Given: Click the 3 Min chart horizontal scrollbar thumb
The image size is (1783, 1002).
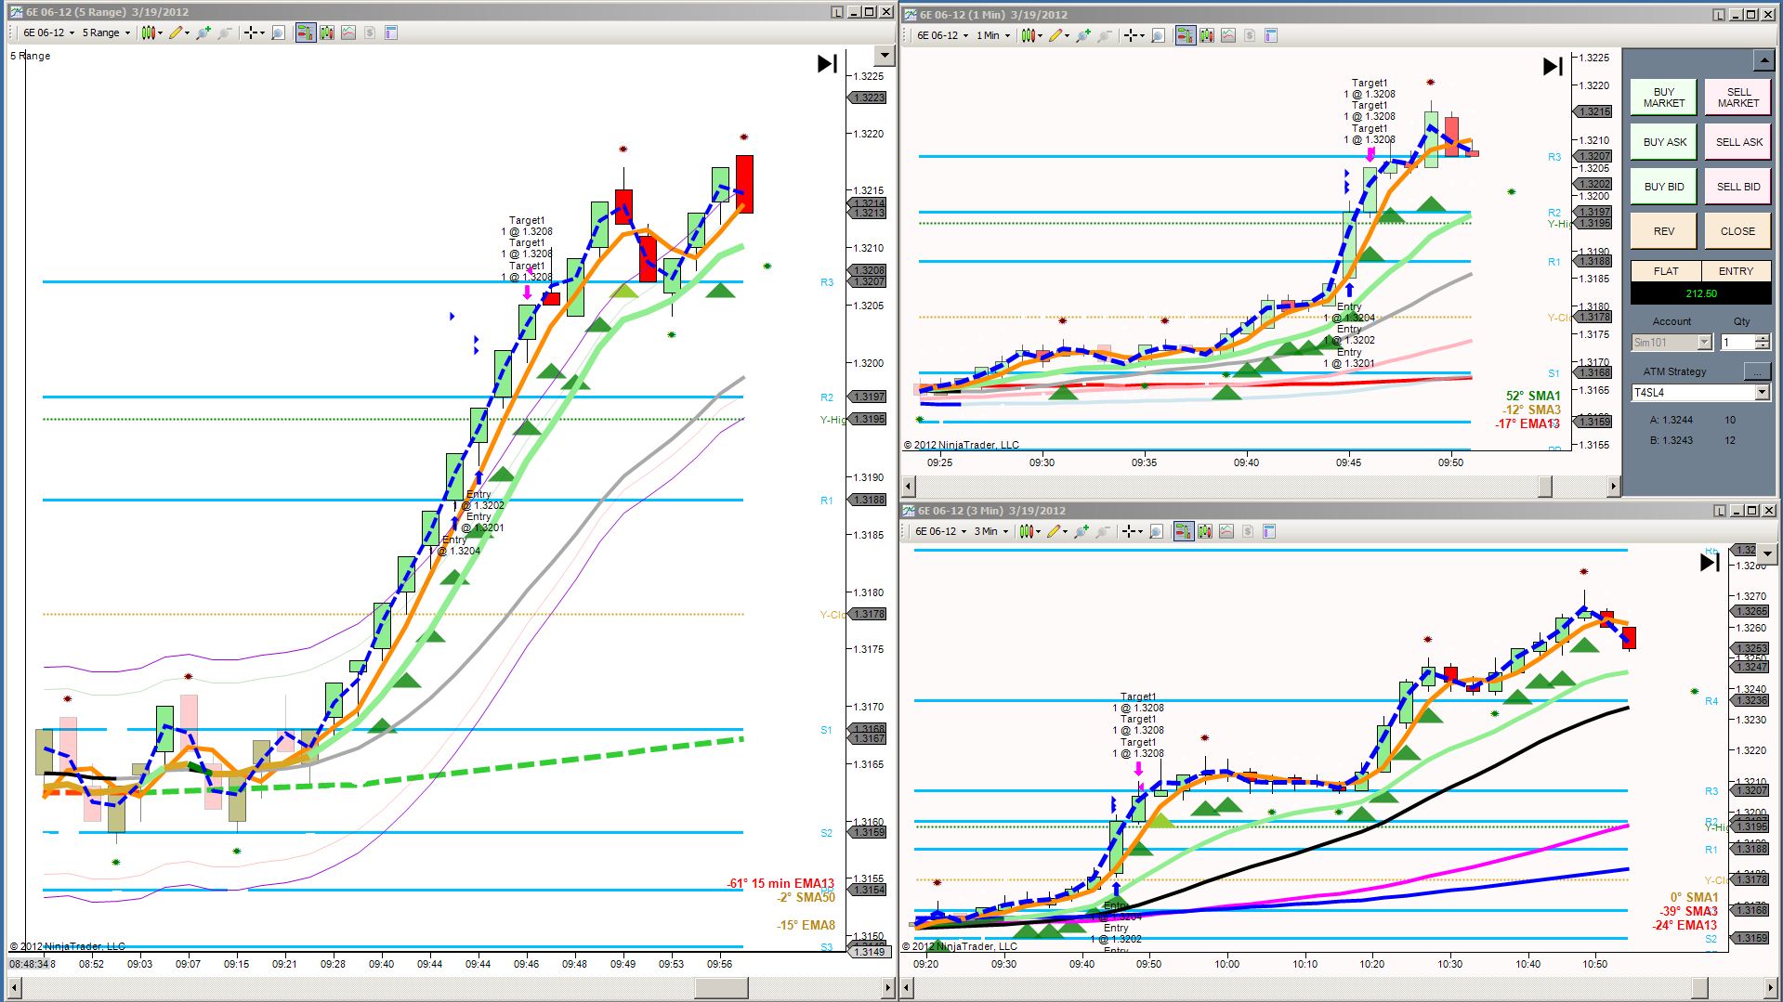Looking at the screenshot, I should click(1699, 987).
